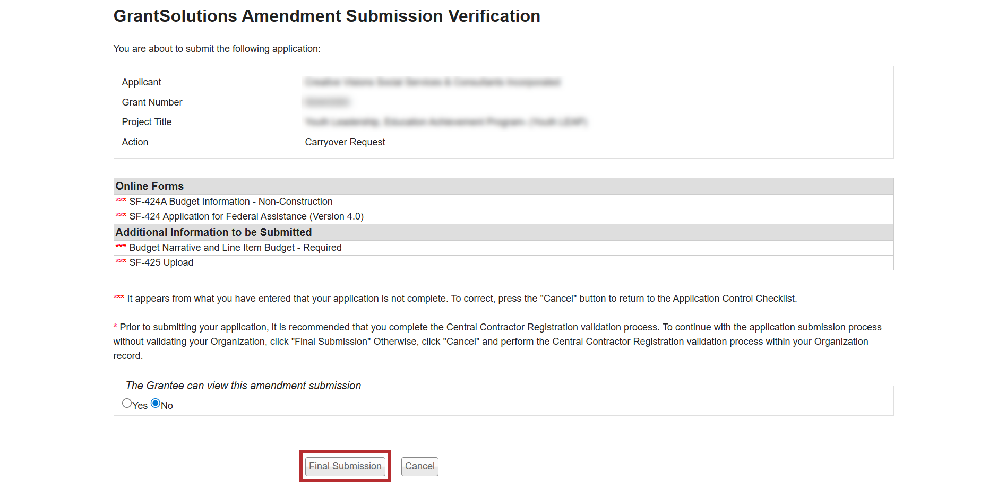
Task: Select the Yes radio button
Action: point(127,404)
